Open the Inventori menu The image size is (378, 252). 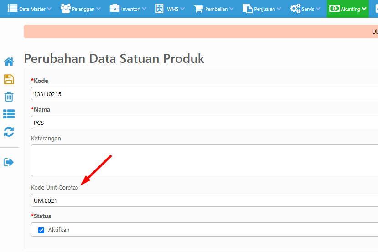(128, 9)
